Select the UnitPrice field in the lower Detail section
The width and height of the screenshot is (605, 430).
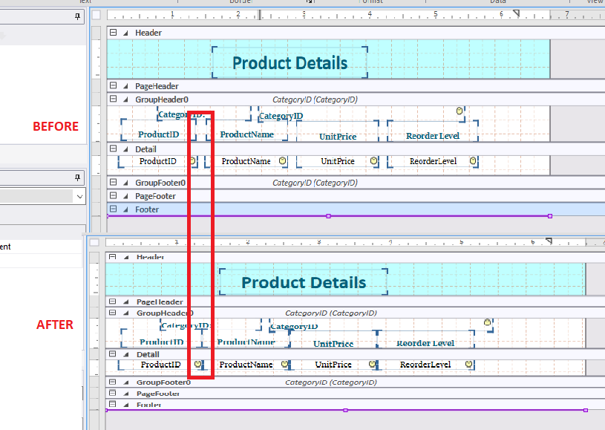click(x=333, y=365)
